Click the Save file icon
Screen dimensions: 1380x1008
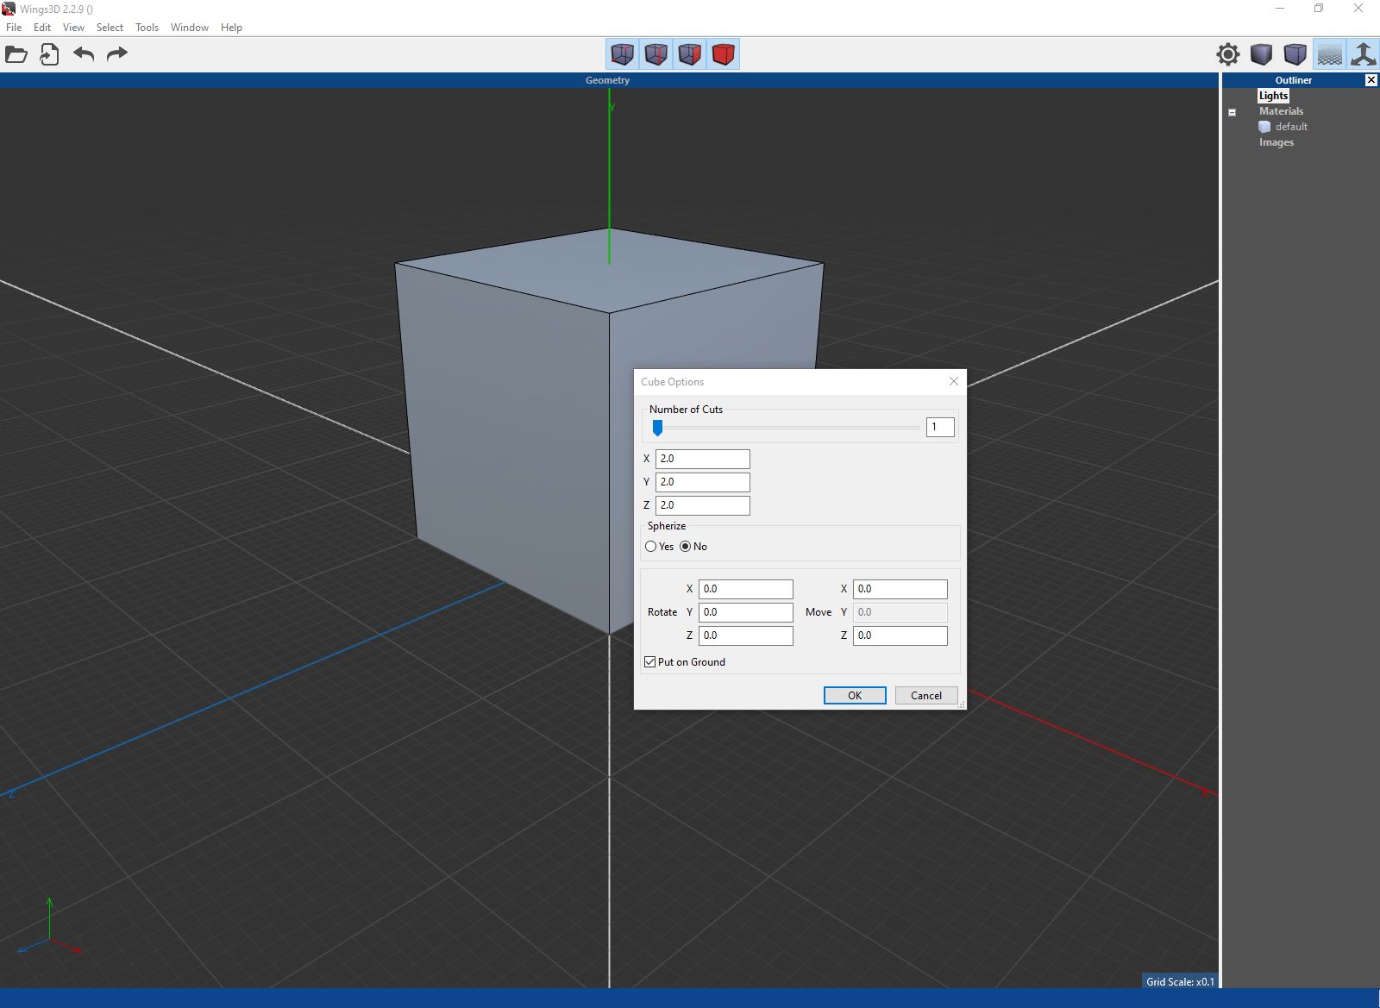point(49,54)
